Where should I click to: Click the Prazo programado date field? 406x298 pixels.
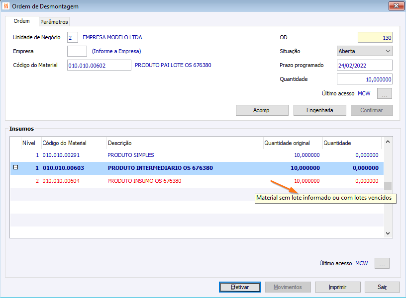pyautogui.click(x=364, y=65)
